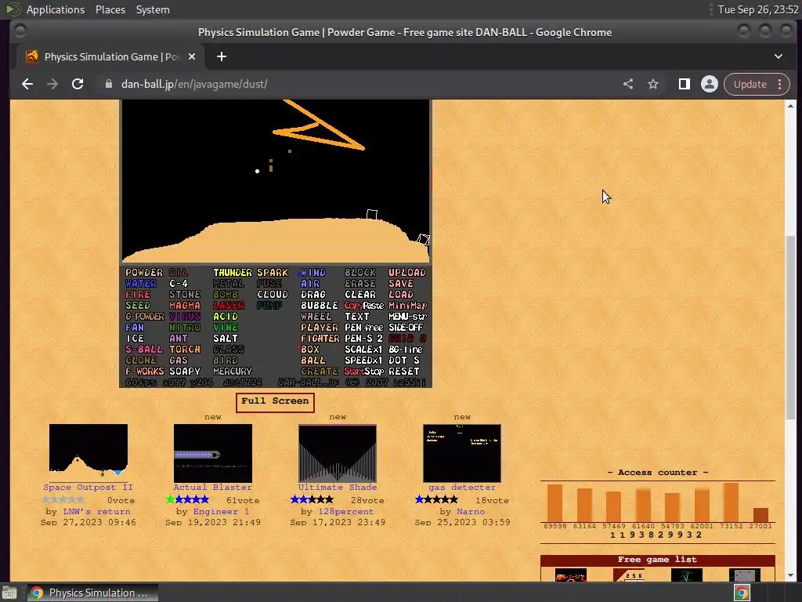Viewport: 802px width, 602px height.
Task: Select the THUNDER element
Action: click(x=232, y=273)
